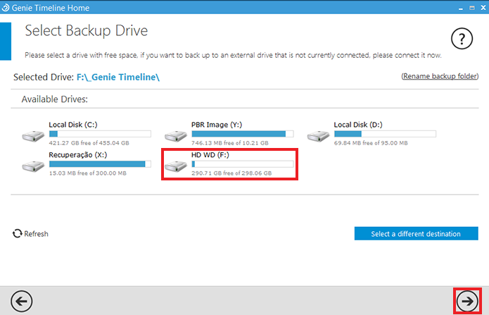Open the help question mark icon
This screenshot has height=315, width=489.
click(x=462, y=39)
